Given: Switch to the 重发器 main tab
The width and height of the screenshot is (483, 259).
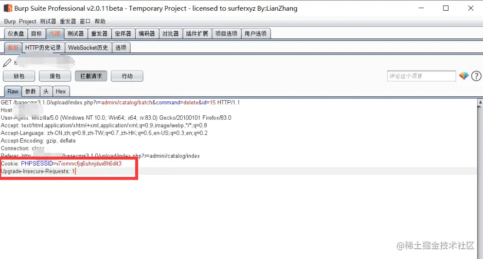Looking at the screenshot, I should click(x=99, y=34).
